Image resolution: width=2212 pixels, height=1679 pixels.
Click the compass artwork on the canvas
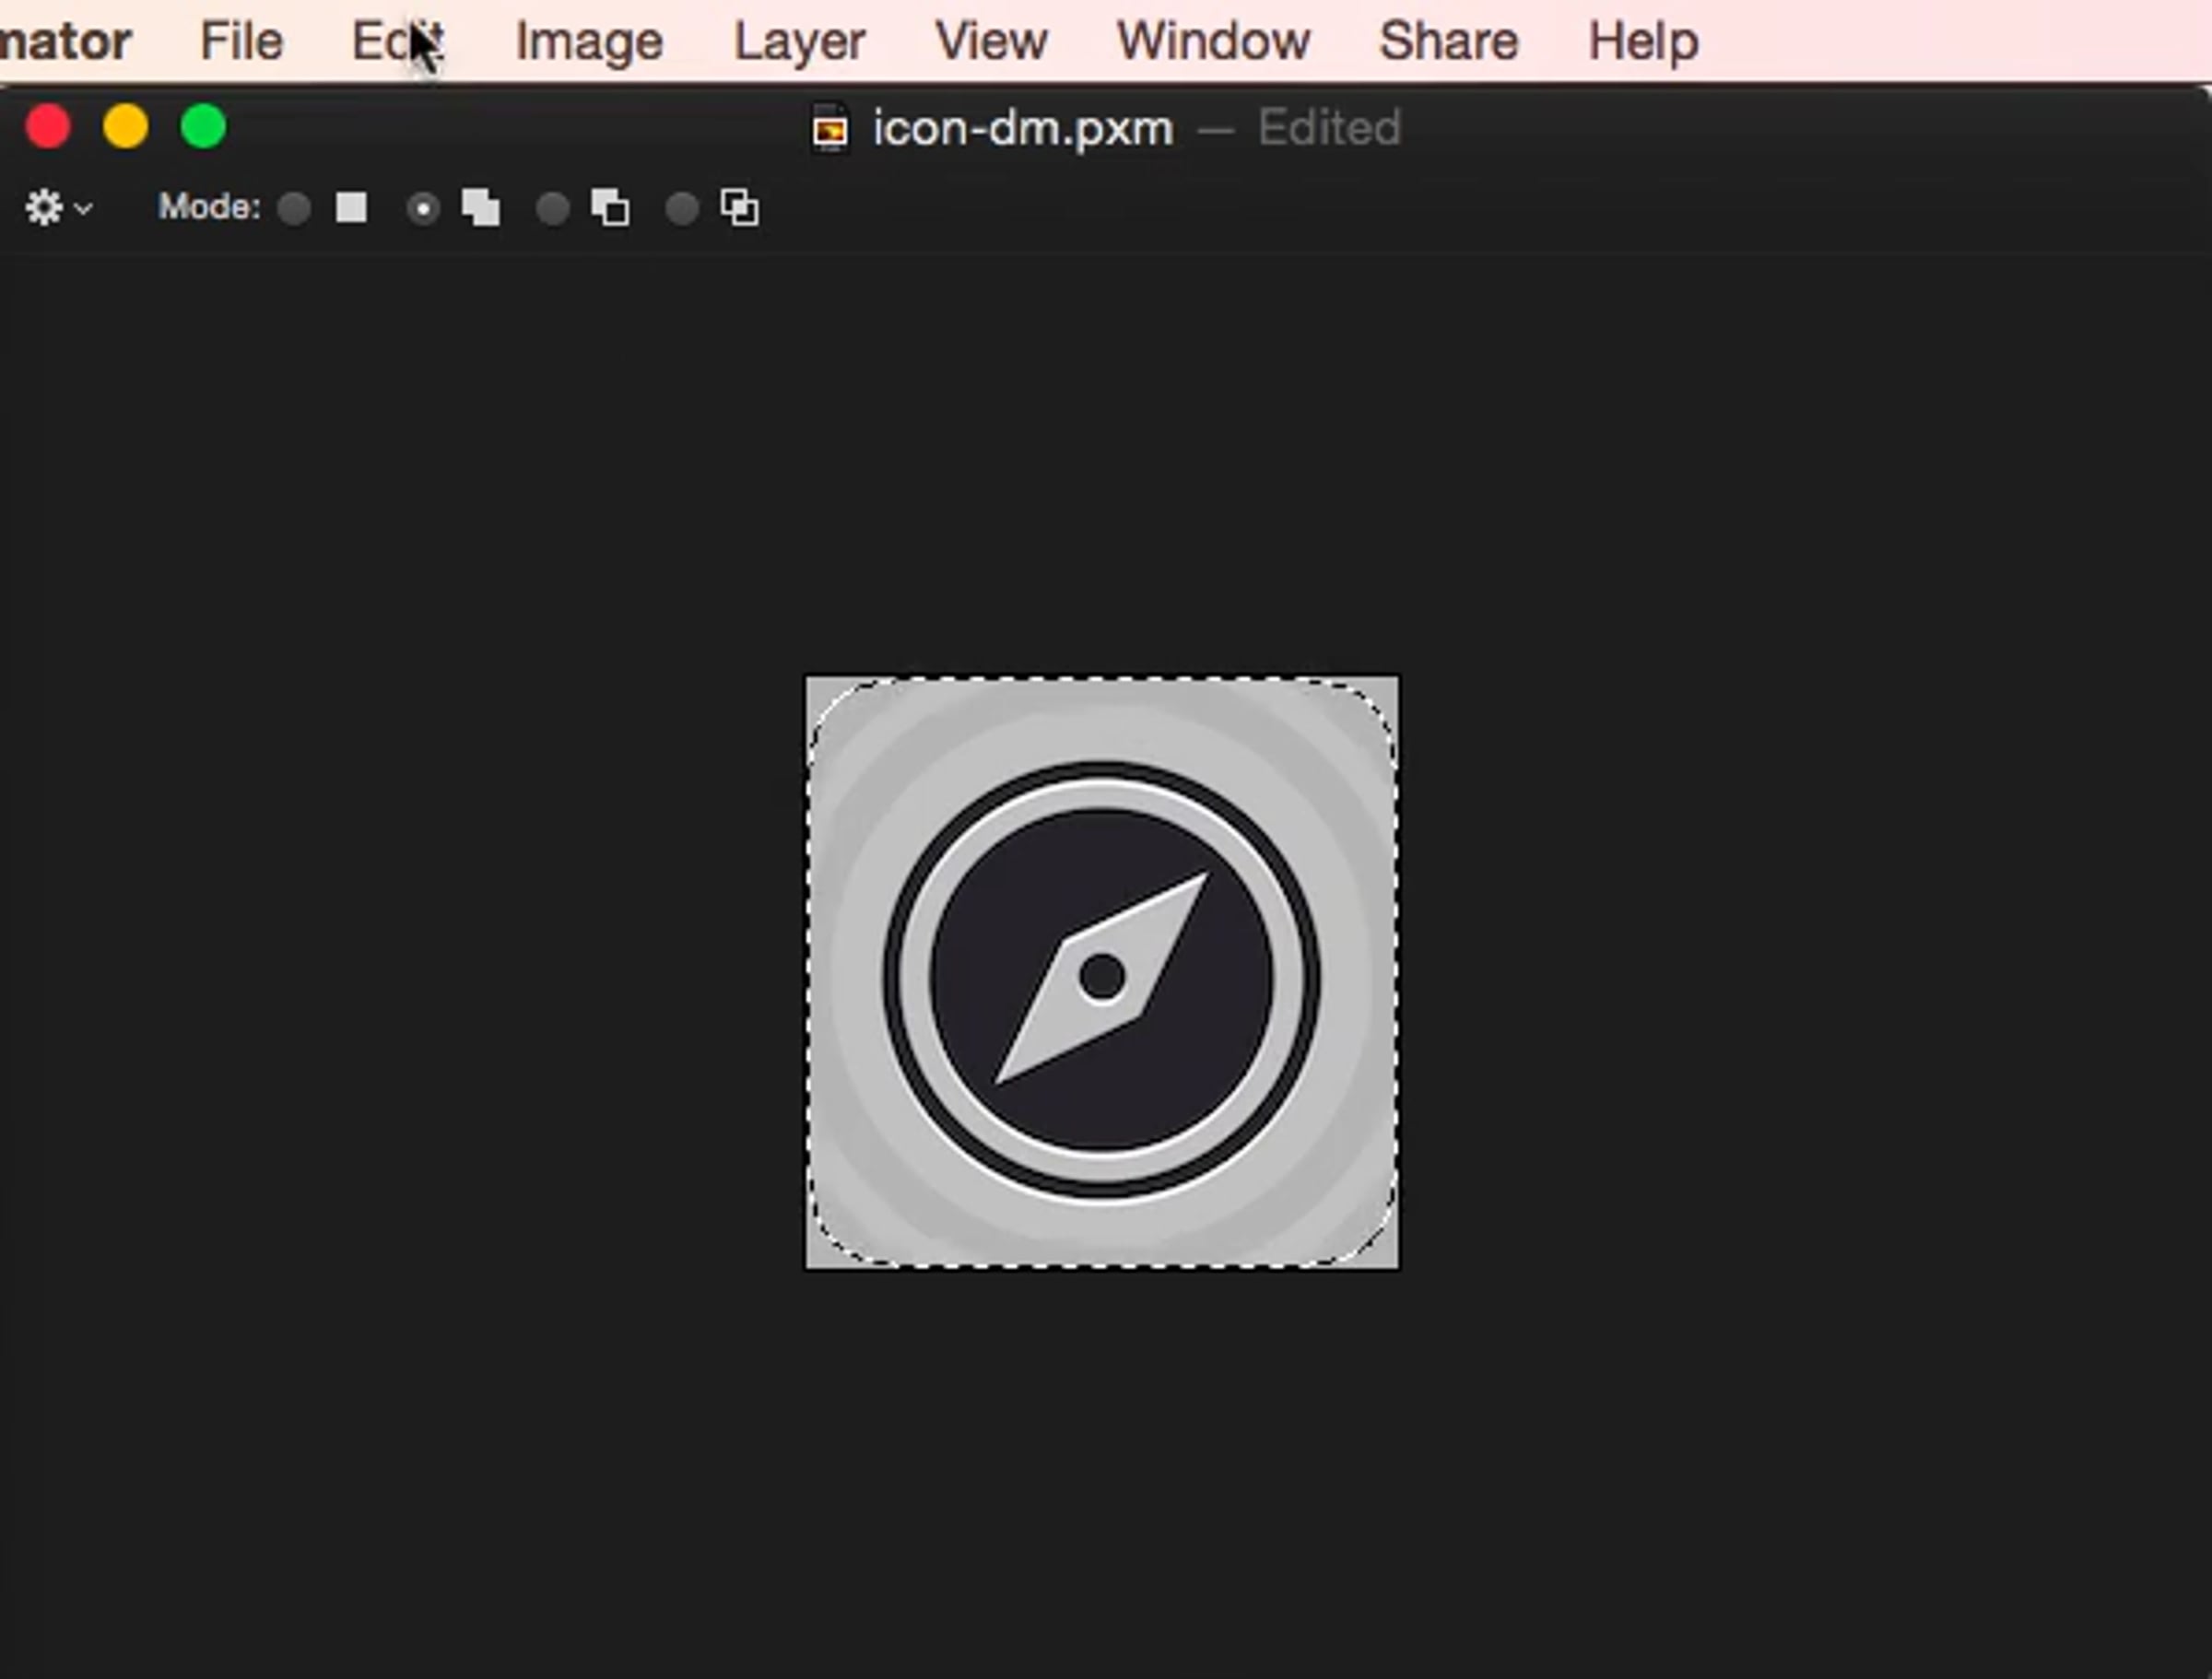tap(1102, 973)
